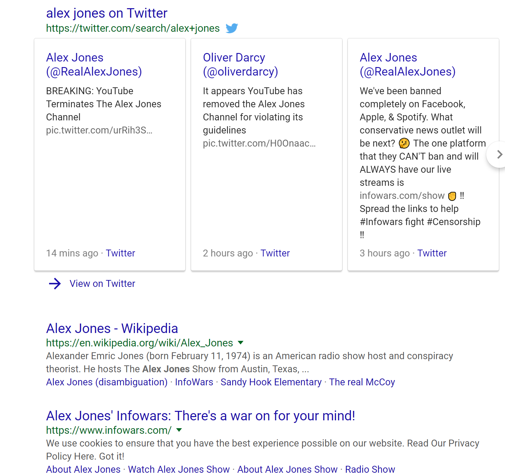Expand the dropdown arrow after the infowars.com URL
This screenshot has height=473, width=505.
[179, 430]
